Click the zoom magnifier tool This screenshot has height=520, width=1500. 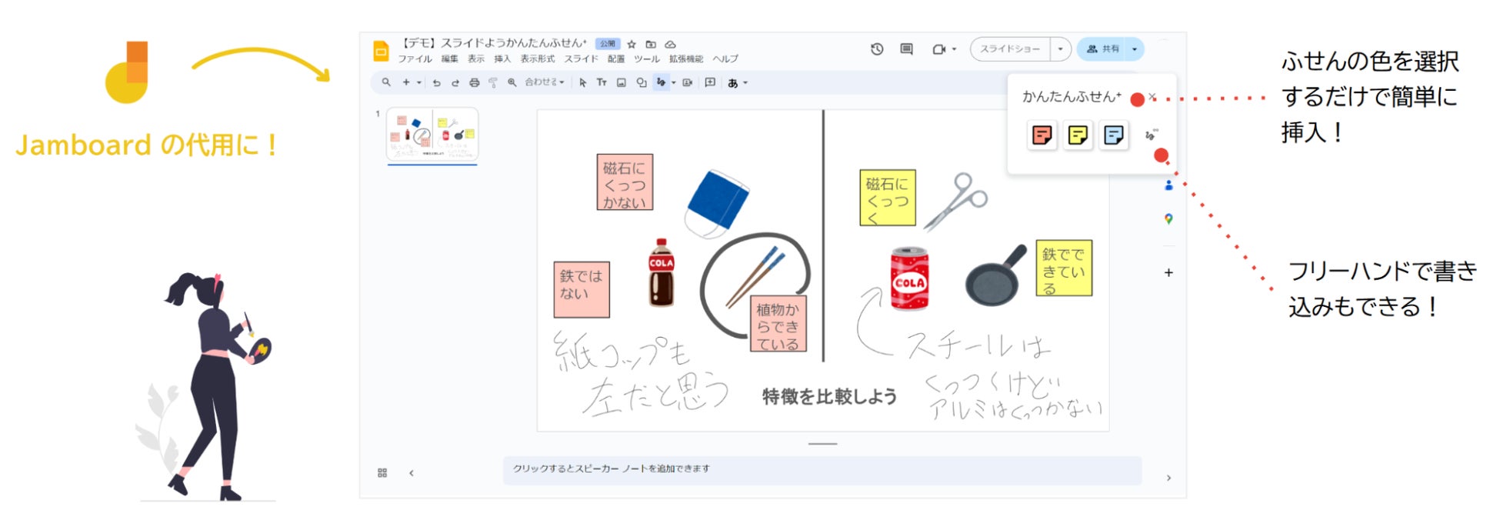[512, 82]
